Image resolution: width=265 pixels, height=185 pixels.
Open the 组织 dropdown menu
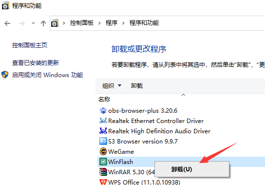click(112, 86)
